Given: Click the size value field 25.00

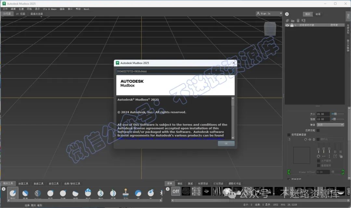Looking at the screenshot, I should pos(323,114).
